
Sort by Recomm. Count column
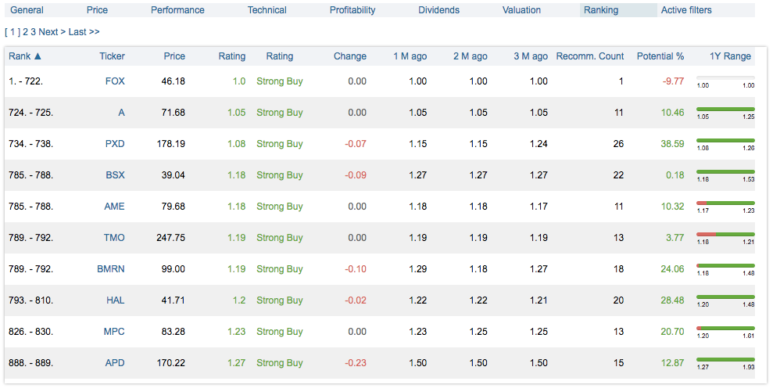(590, 56)
